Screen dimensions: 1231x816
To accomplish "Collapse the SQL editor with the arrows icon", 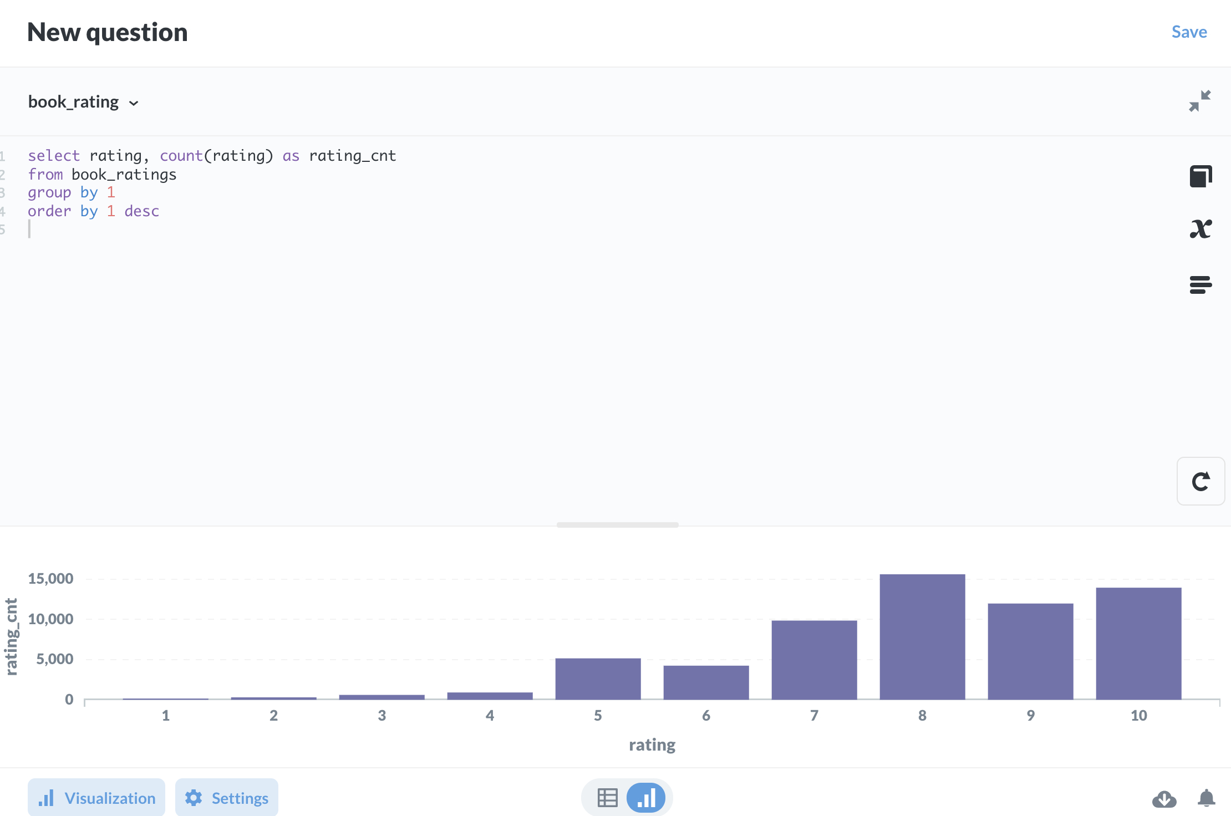I will click(1199, 101).
